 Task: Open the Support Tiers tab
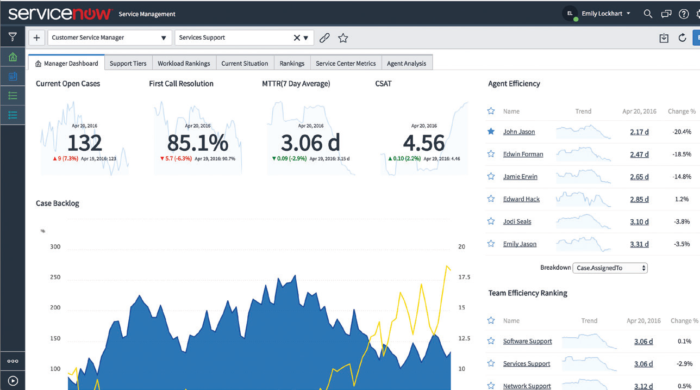coord(128,63)
